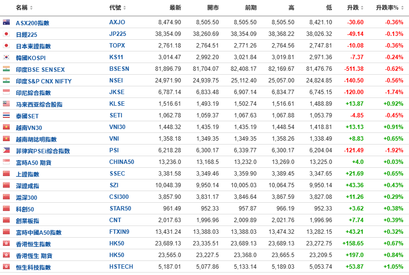This screenshot has width=409, height=275.
Task: Open the 日本東證指數 index link
Action: (x=34, y=47)
